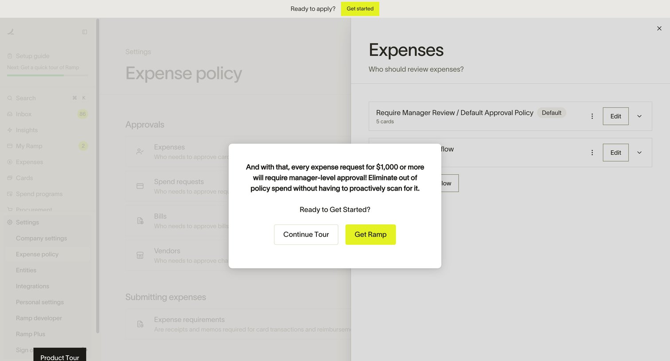The height and width of the screenshot is (361, 670).
Task: Click the sidebar vertical scrollbar
Action: pyautogui.click(x=97, y=176)
